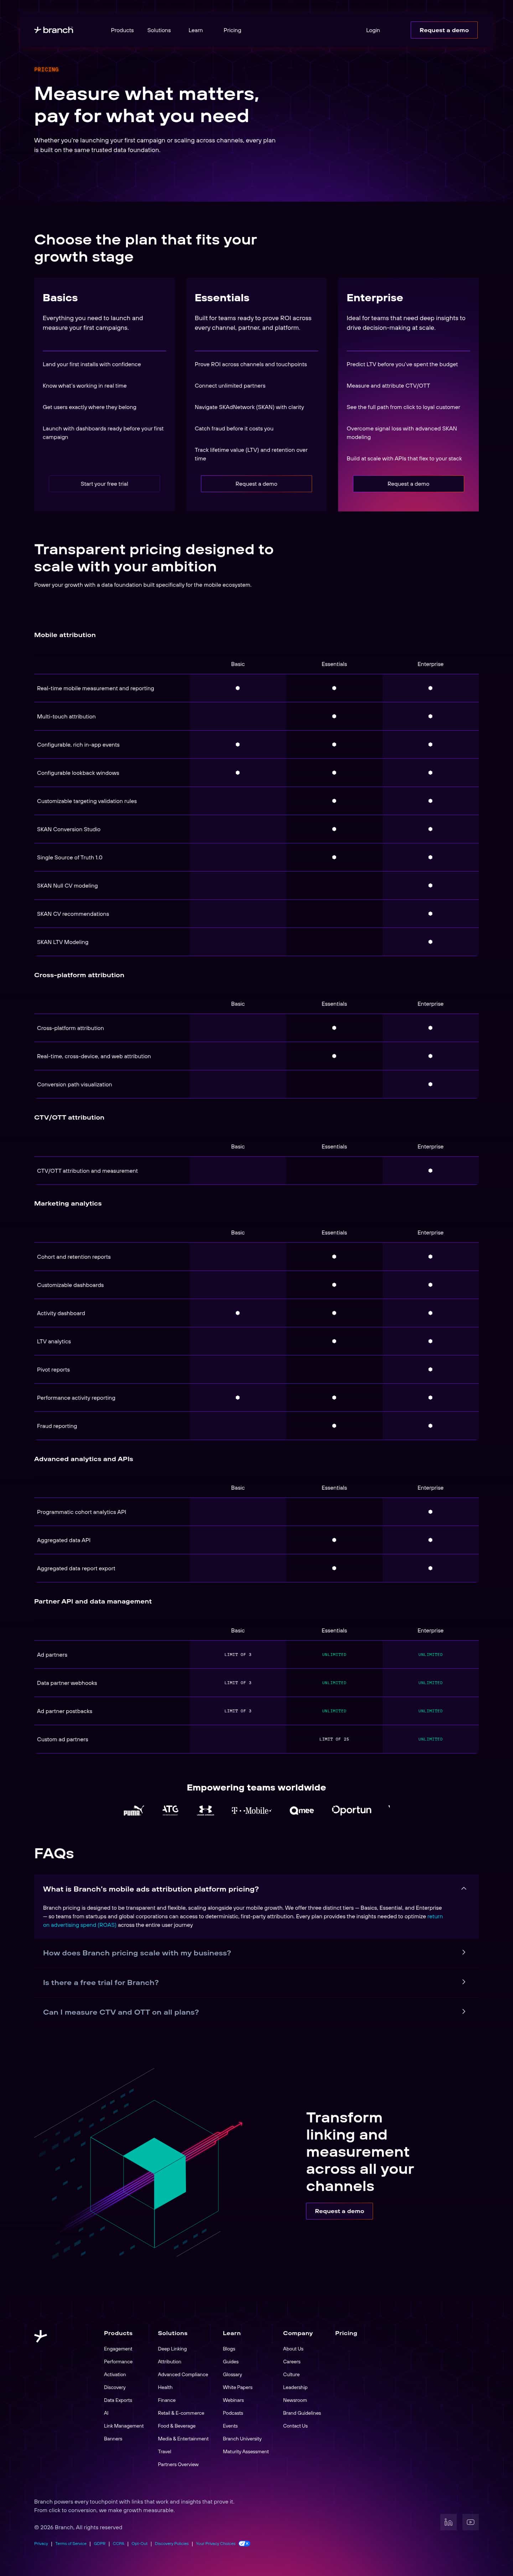513x2576 pixels.
Task: Click the Puma logo
Action: pyautogui.click(x=133, y=1810)
